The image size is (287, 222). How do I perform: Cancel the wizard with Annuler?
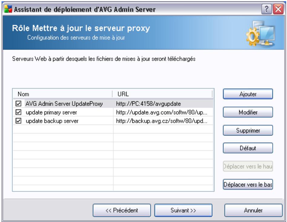(253, 210)
